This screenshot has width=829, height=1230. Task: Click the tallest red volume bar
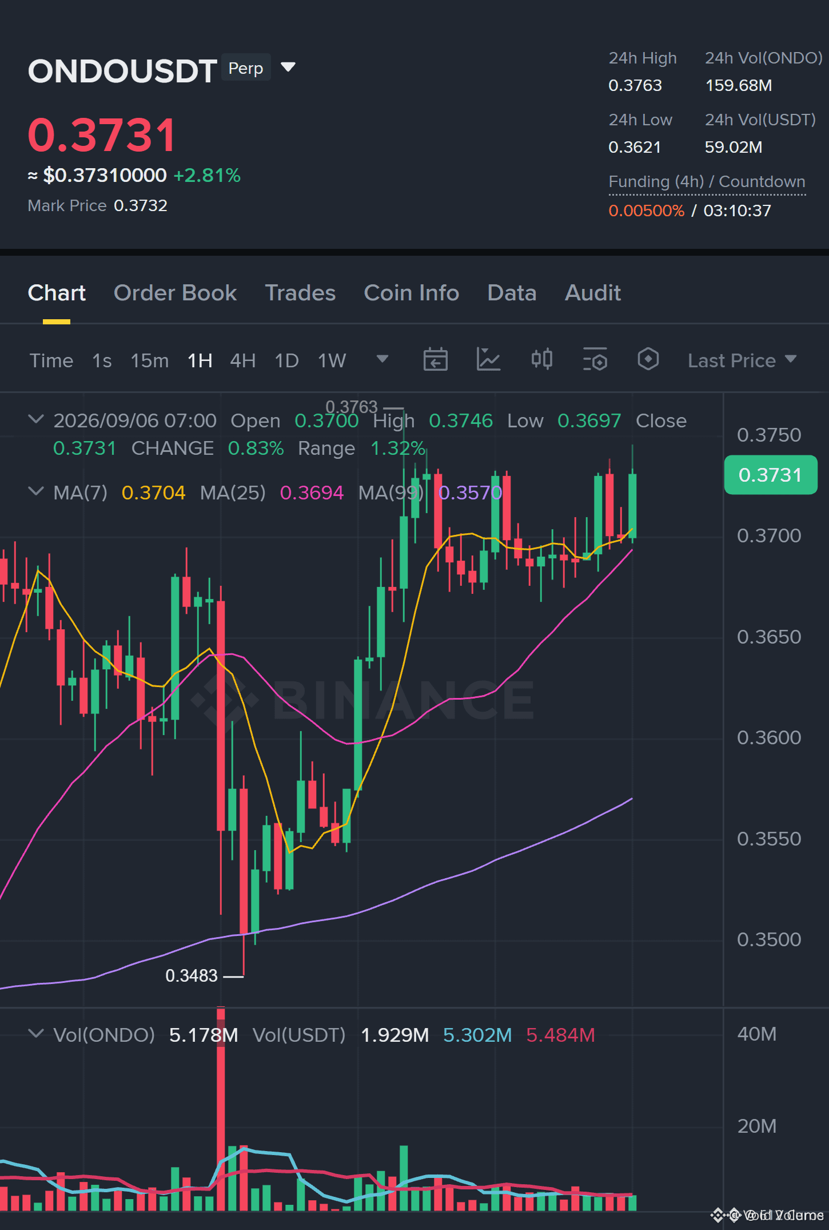click(221, 1109)
